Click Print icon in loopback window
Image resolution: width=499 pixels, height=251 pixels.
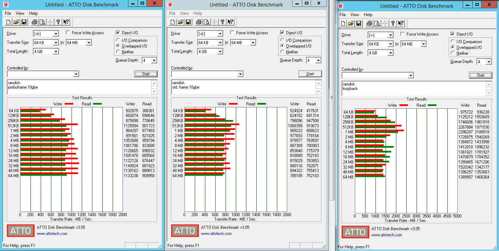click(x=369, y=24)
